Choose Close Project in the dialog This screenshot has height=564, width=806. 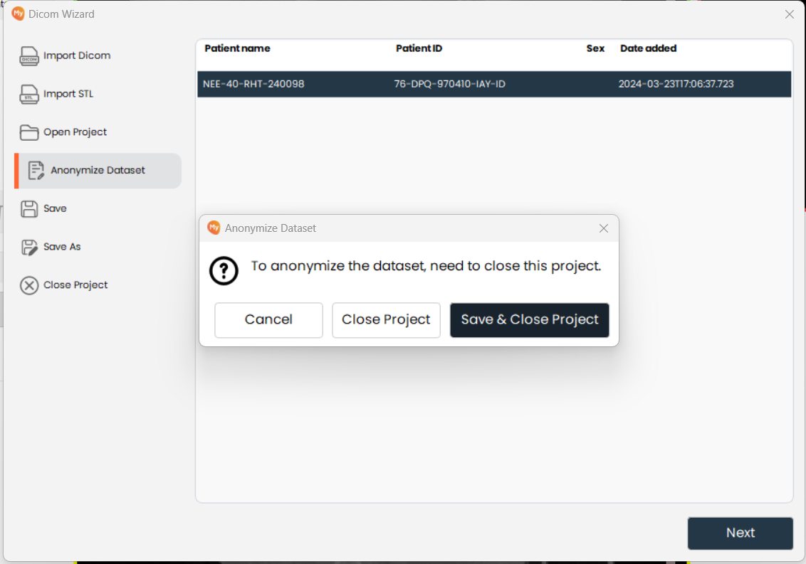pos(386,320)
